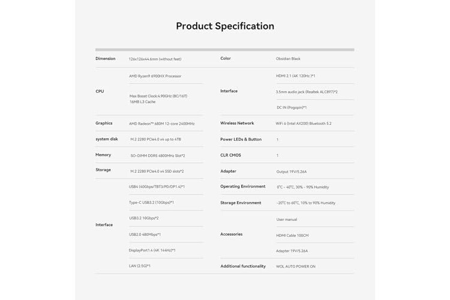450x300 pixels.
Task: Click the system disk label
Action: pos(106,139)
